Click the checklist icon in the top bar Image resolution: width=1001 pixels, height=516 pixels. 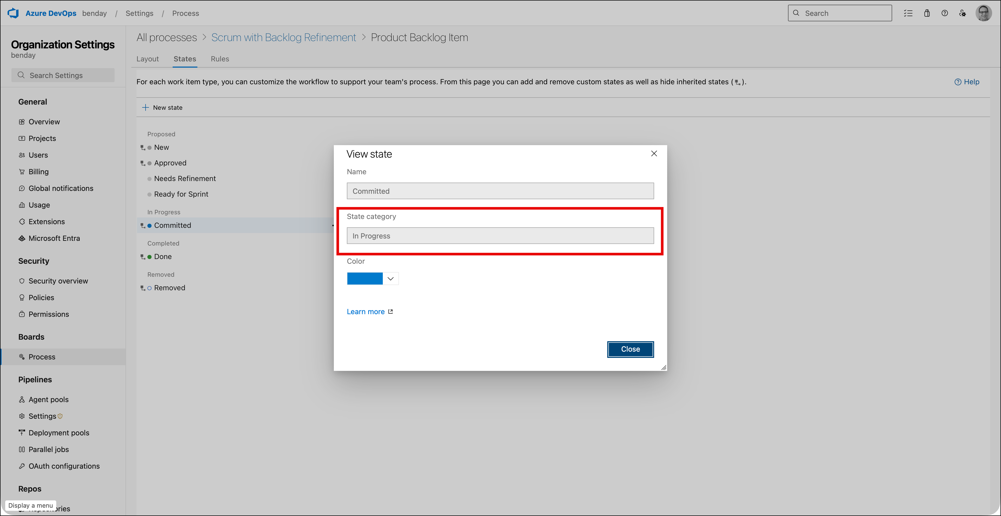908,13
